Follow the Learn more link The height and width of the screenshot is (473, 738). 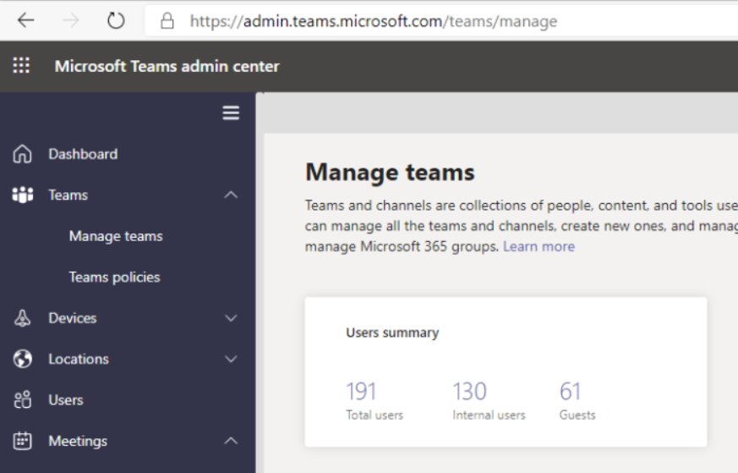[538, 246]
